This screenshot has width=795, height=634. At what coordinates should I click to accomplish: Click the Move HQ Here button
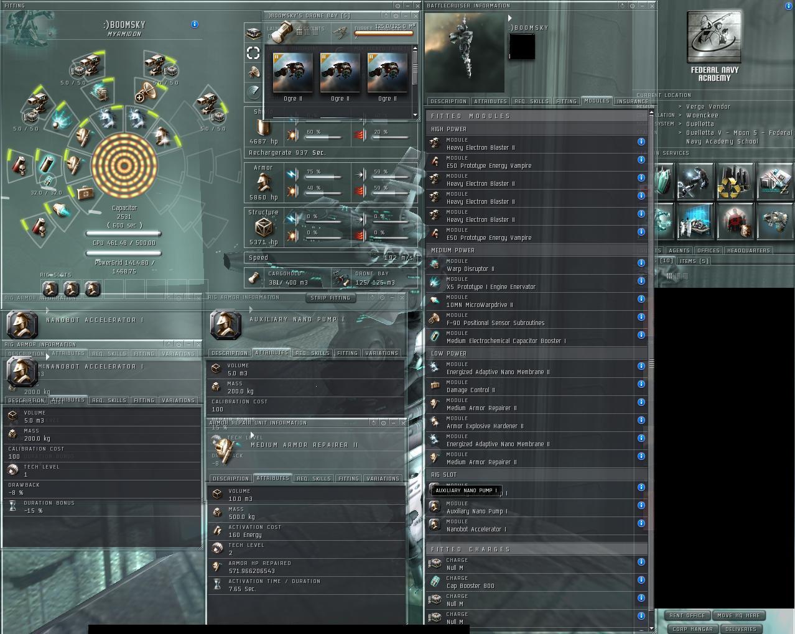[738, 615]
